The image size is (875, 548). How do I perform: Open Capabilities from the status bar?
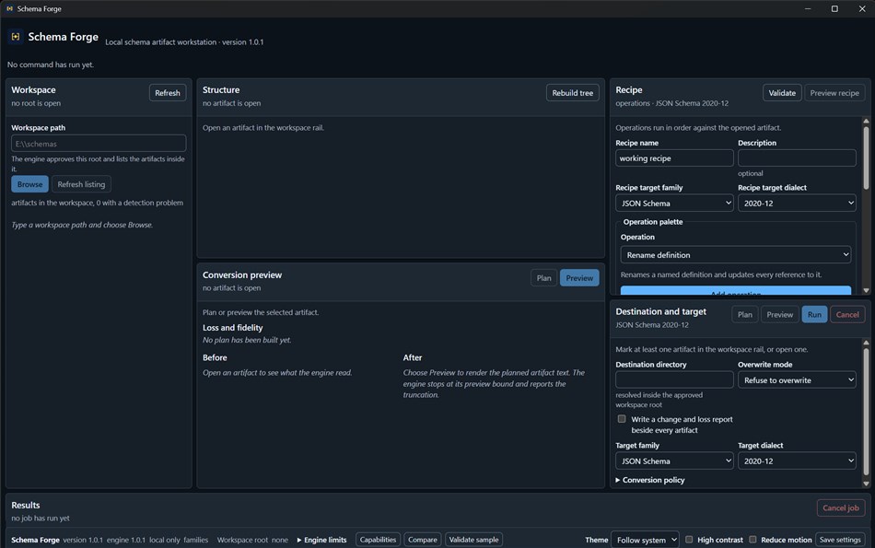click(x=378, y=540)
